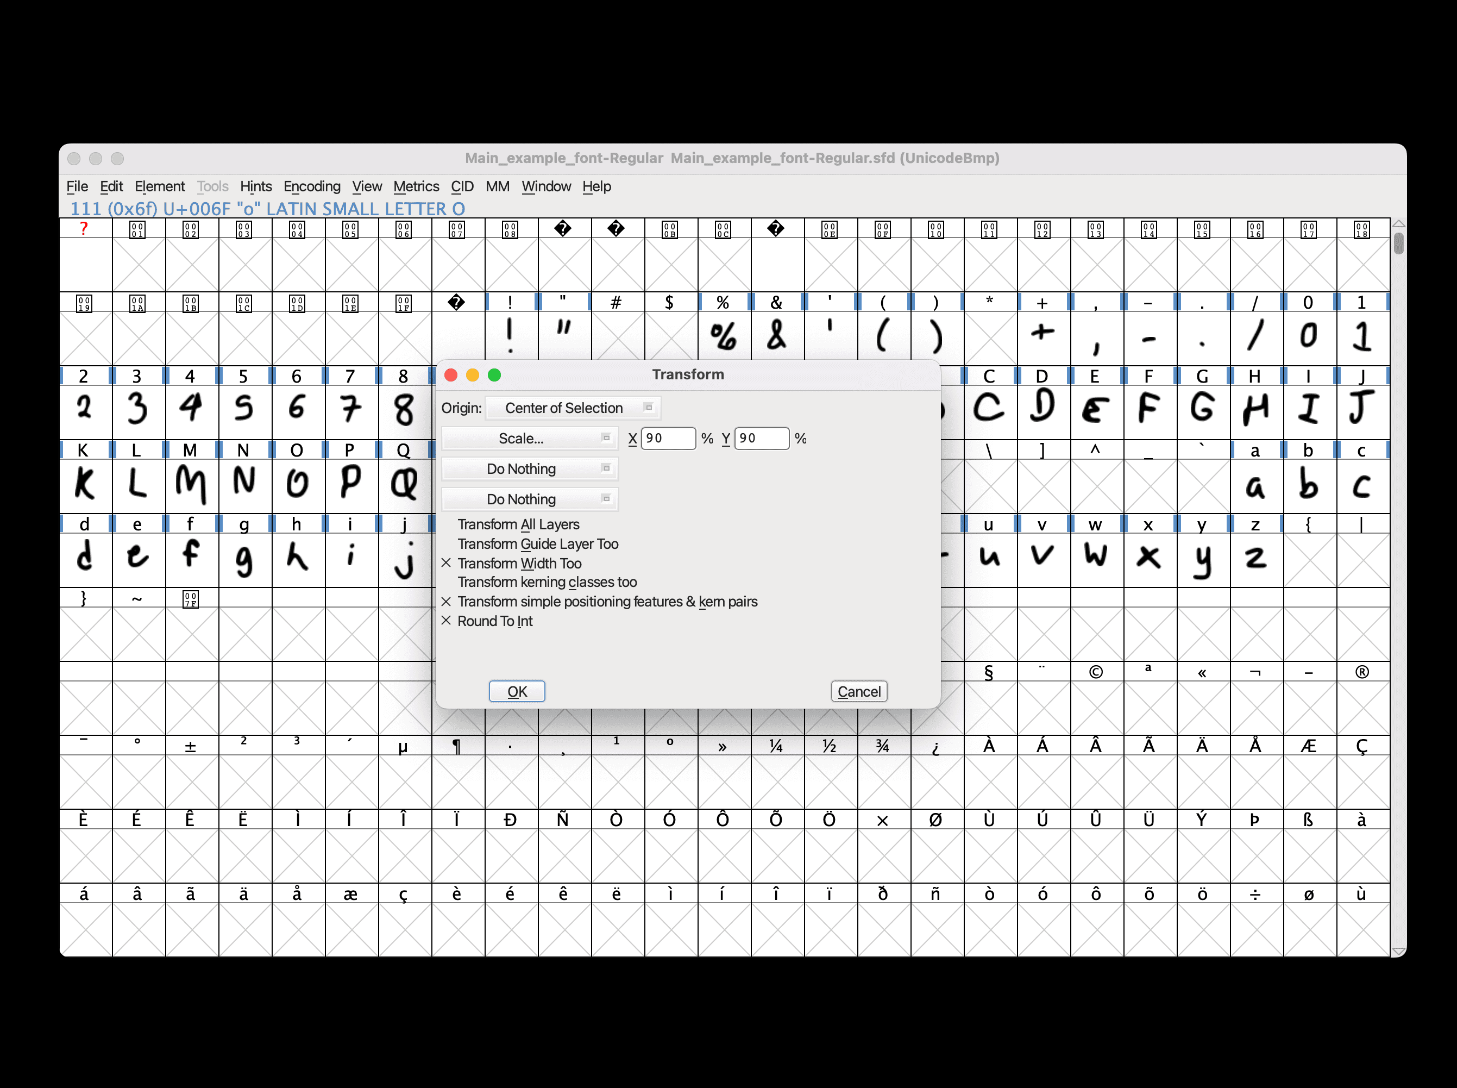Open the File menu
The height and width of the screenshot is (1088, 1457).
coord(77,186)
